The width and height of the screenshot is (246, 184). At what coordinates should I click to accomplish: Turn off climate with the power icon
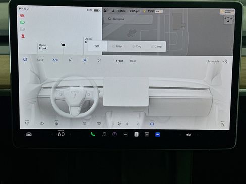pos(25,59)
